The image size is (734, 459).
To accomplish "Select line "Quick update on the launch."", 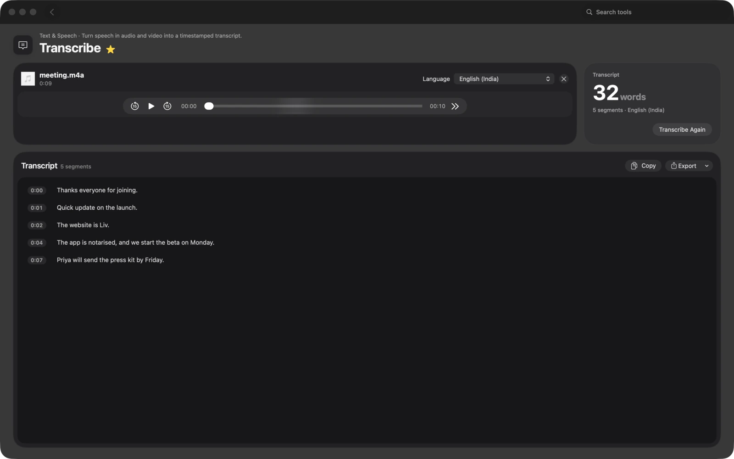I will [x=97, y=207].
